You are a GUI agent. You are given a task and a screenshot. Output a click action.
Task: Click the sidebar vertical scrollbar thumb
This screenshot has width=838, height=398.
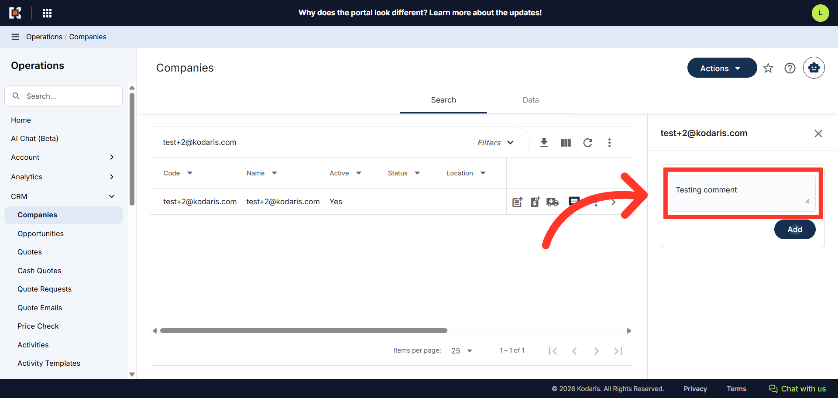click(x=132, y=148)
